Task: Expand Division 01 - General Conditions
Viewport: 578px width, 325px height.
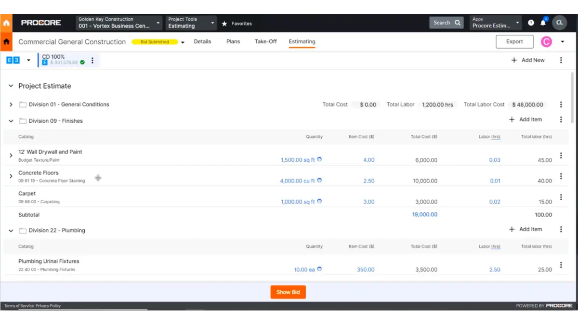Action: coord(11,104)
